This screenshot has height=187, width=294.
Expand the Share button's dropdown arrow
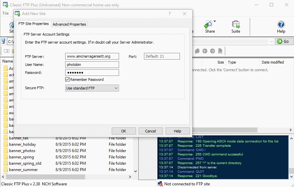click(215, 22)
